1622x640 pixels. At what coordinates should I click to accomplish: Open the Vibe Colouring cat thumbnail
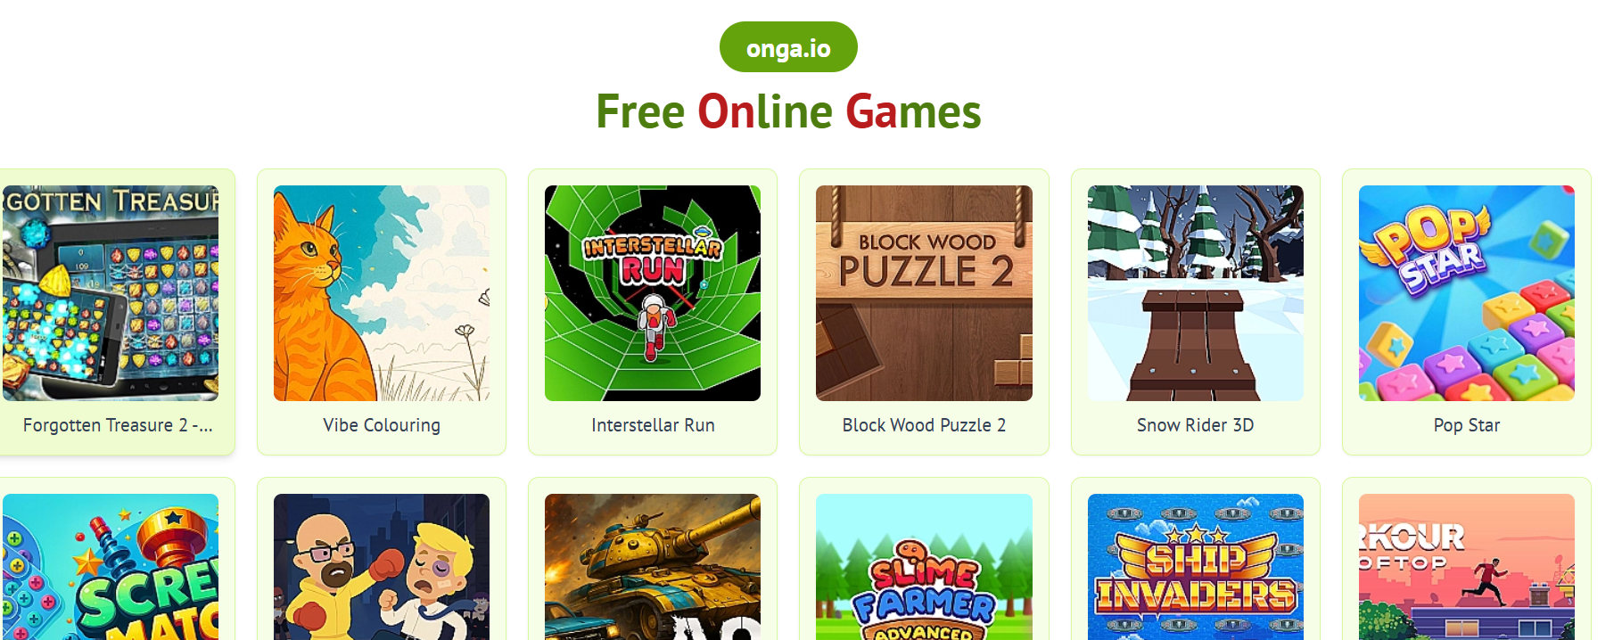[x=382, y=293]
